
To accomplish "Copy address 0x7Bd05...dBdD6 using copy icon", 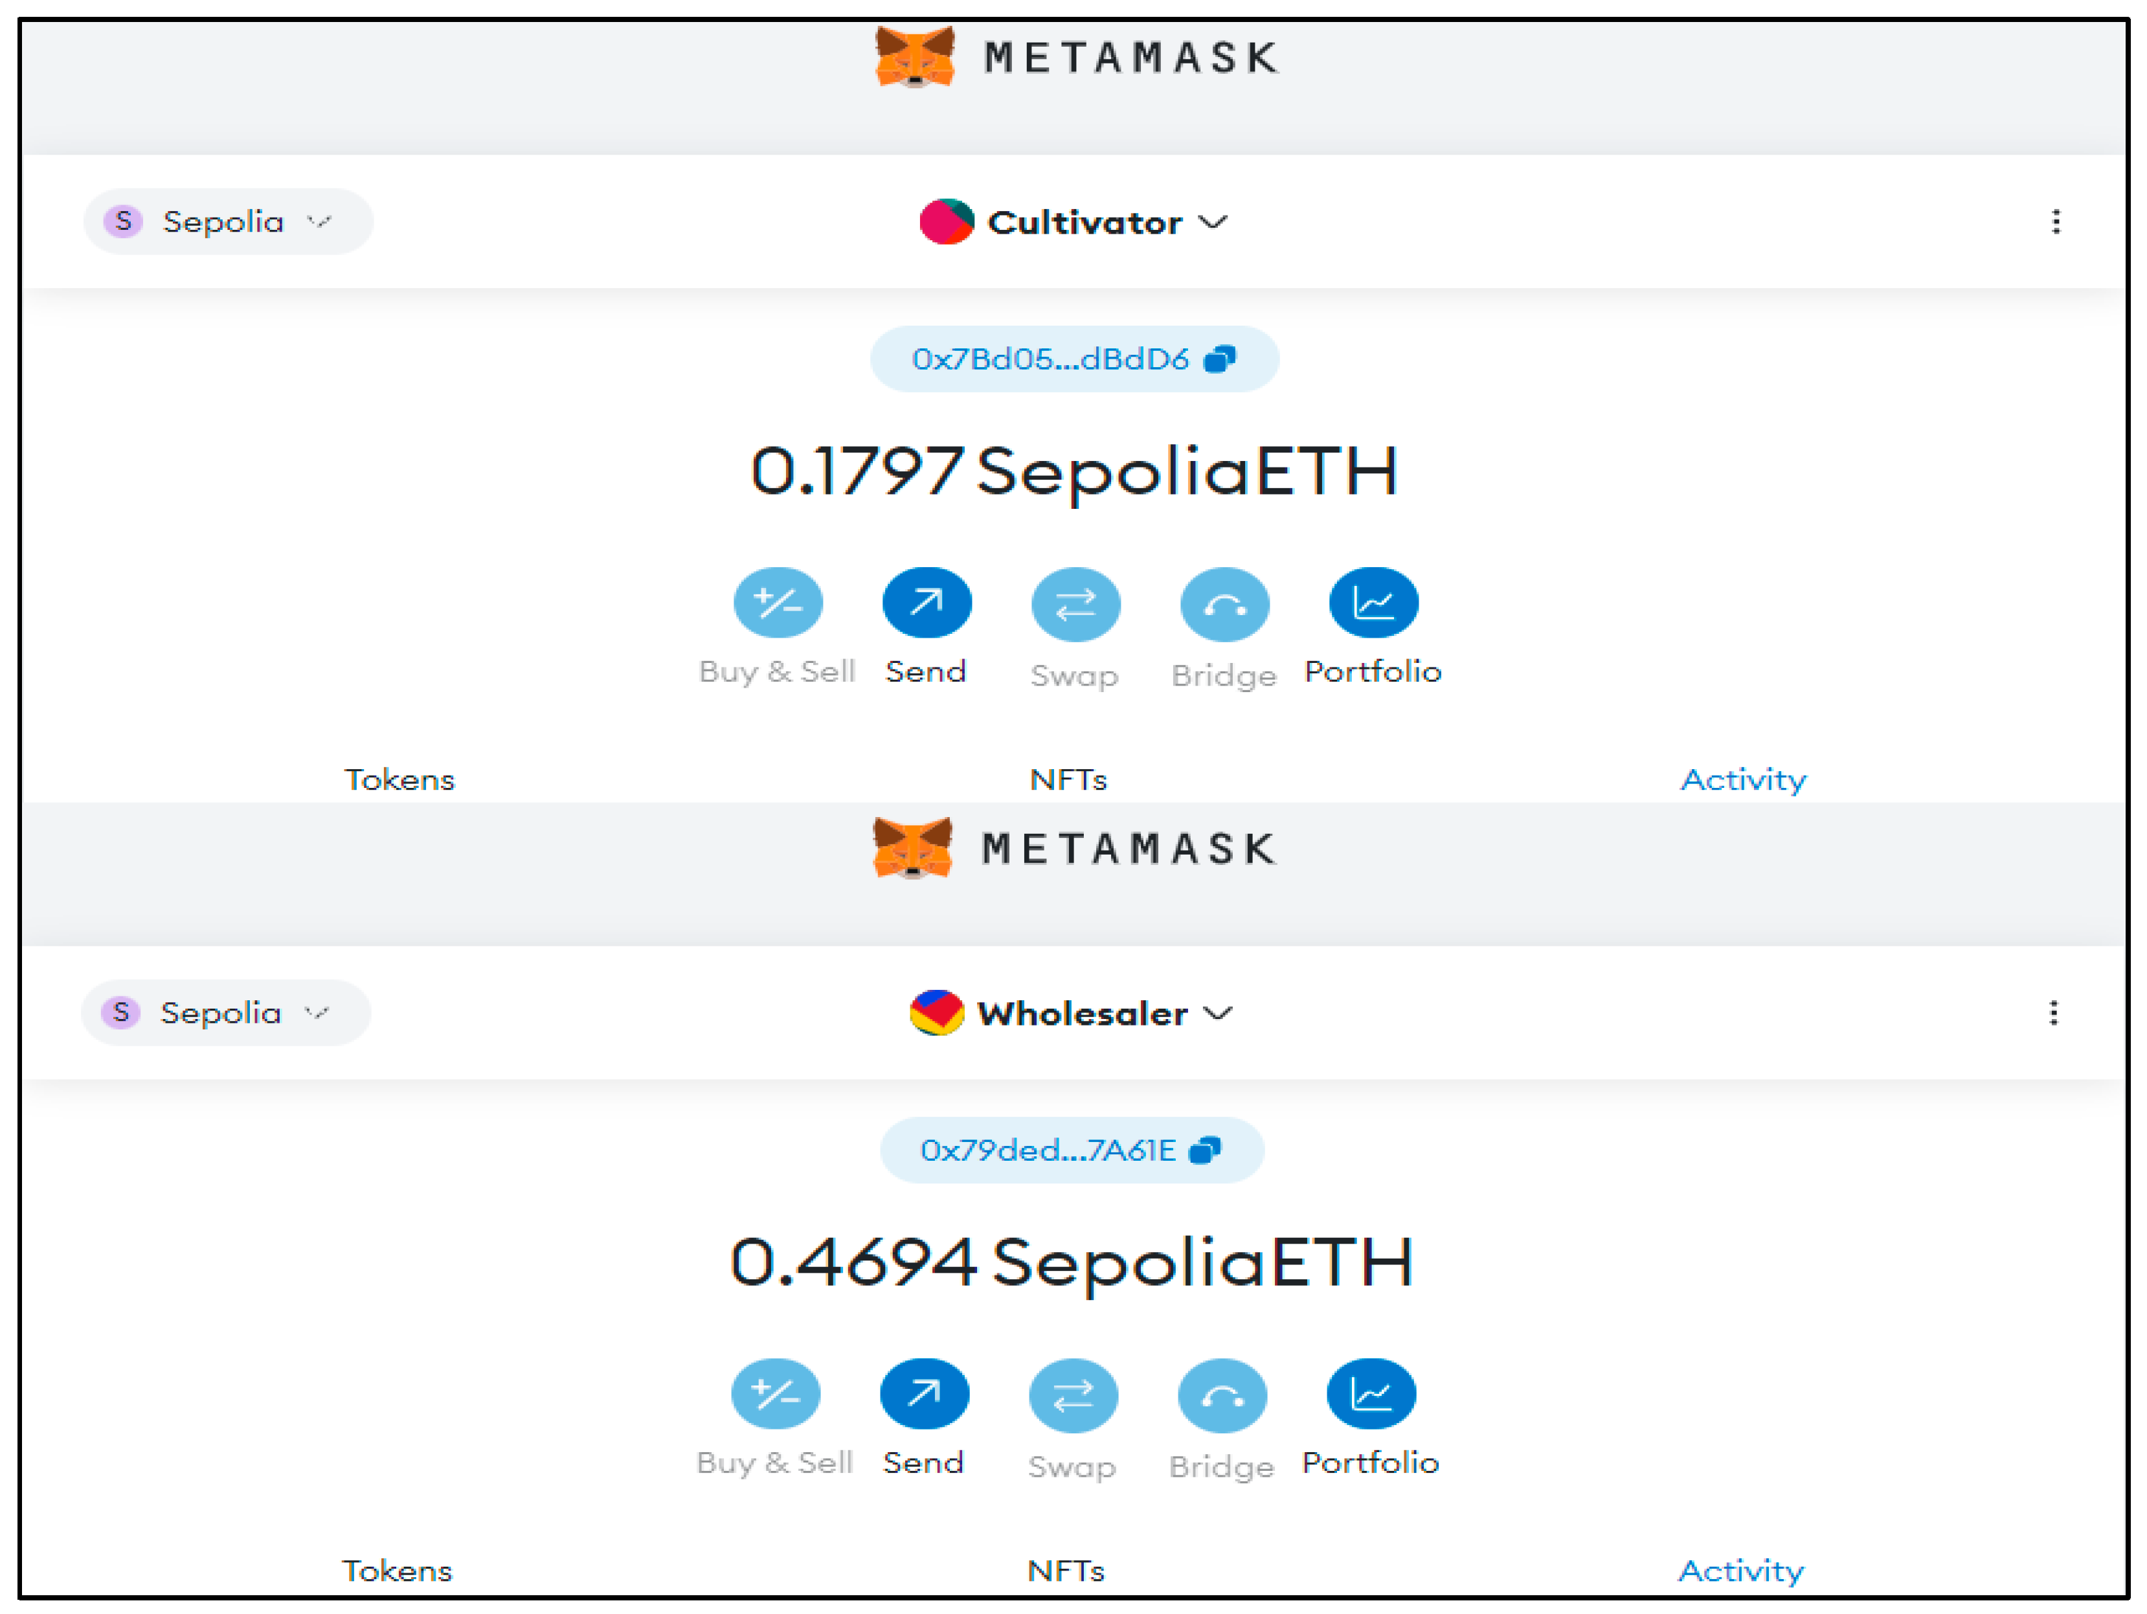I will (x=1219, y=359).
